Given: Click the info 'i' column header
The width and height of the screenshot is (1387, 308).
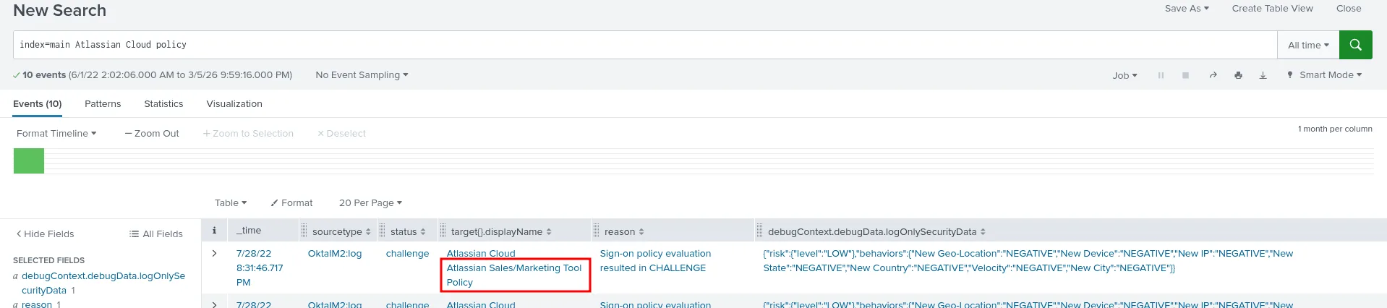Looking at the screenshot, I should point(214,231).
